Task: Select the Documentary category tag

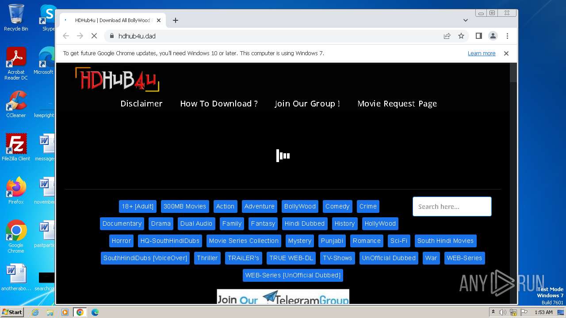Action: (122, 223)
